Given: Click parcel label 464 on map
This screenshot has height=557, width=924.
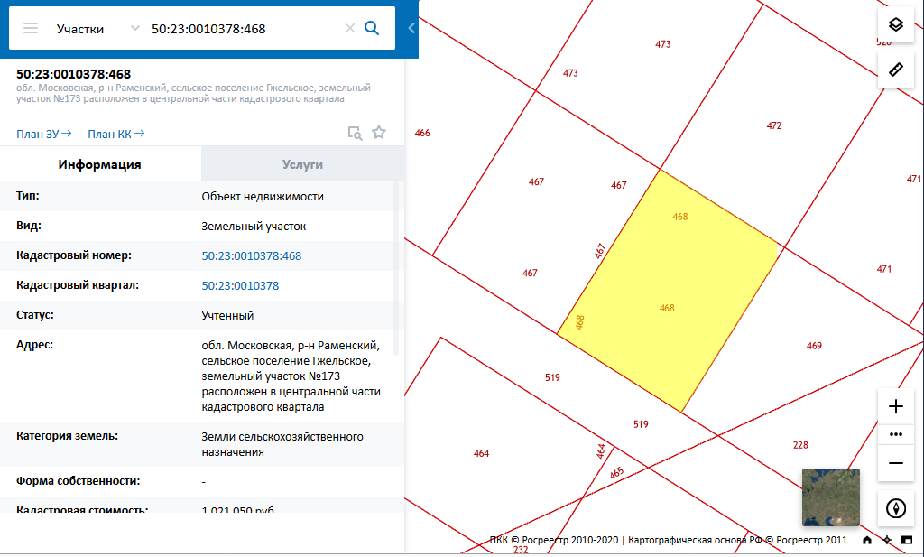Looking at the screenshot, I should click(x=482, y=453).
